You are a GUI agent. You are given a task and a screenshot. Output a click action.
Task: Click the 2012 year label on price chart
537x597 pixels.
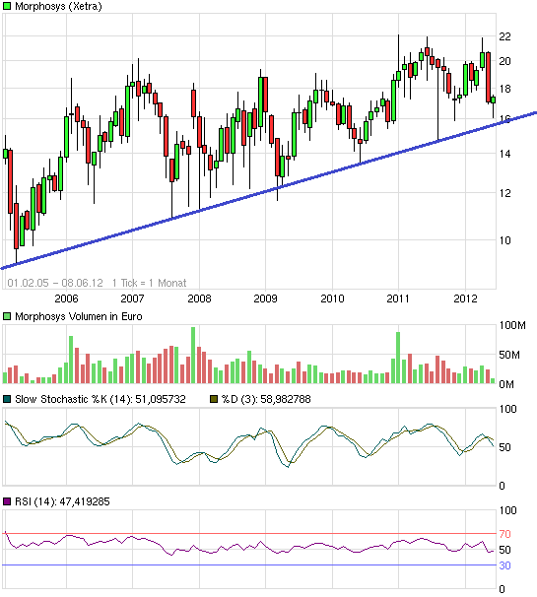pyautogui.click(x=465, y=298)
